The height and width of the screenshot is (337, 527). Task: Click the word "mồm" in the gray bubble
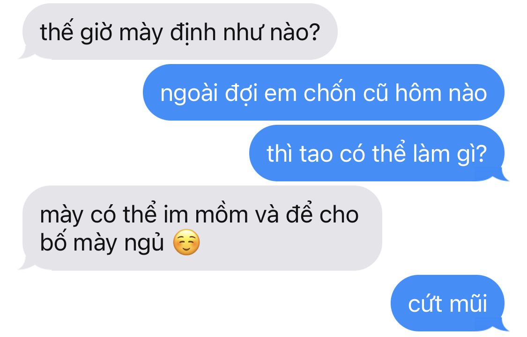tap(222, 214)
